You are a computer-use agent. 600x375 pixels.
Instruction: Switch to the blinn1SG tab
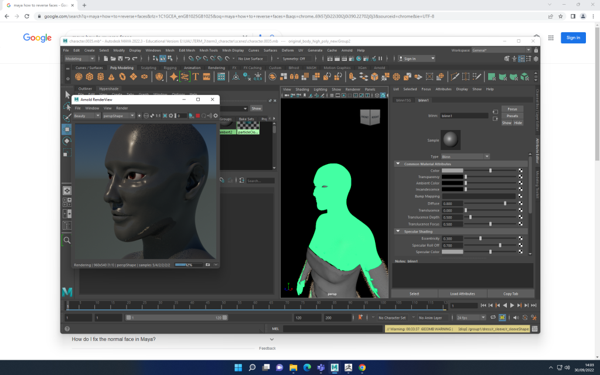(403, 100)
